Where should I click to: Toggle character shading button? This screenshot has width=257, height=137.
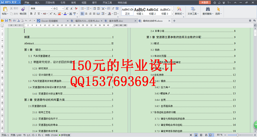coord(71,14)
